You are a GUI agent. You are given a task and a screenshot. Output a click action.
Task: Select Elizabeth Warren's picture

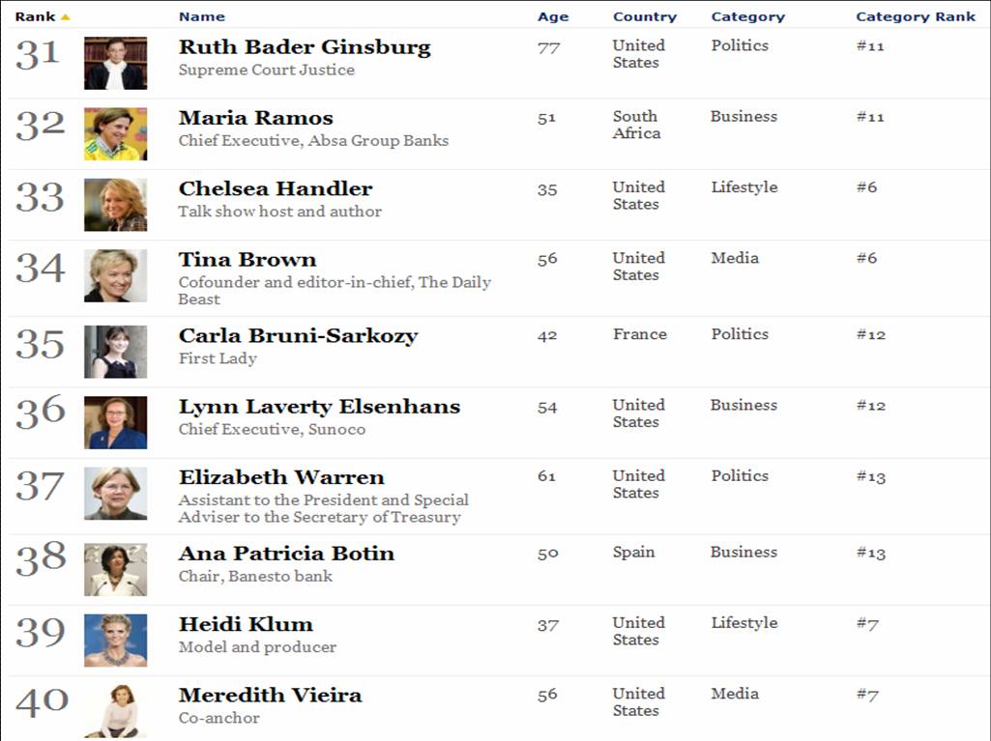point(115,493)
